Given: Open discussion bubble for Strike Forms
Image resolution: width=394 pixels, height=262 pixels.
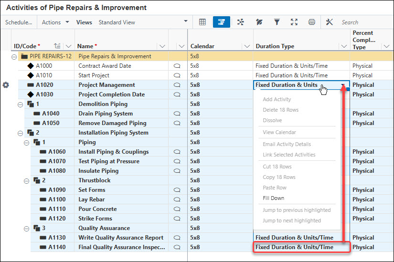Looking at the screenshot, I should (x=177, y=219).
